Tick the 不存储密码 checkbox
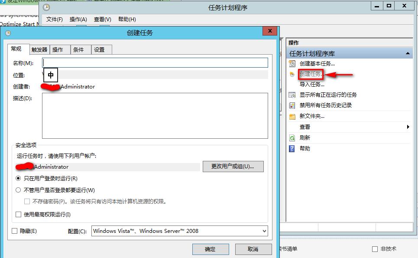The height and width of the screenshot is (258, 418). coord(27,202)
